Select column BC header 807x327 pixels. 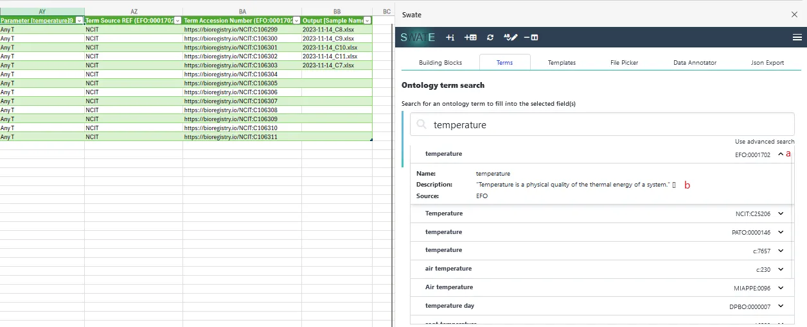[x=386, y=12]
